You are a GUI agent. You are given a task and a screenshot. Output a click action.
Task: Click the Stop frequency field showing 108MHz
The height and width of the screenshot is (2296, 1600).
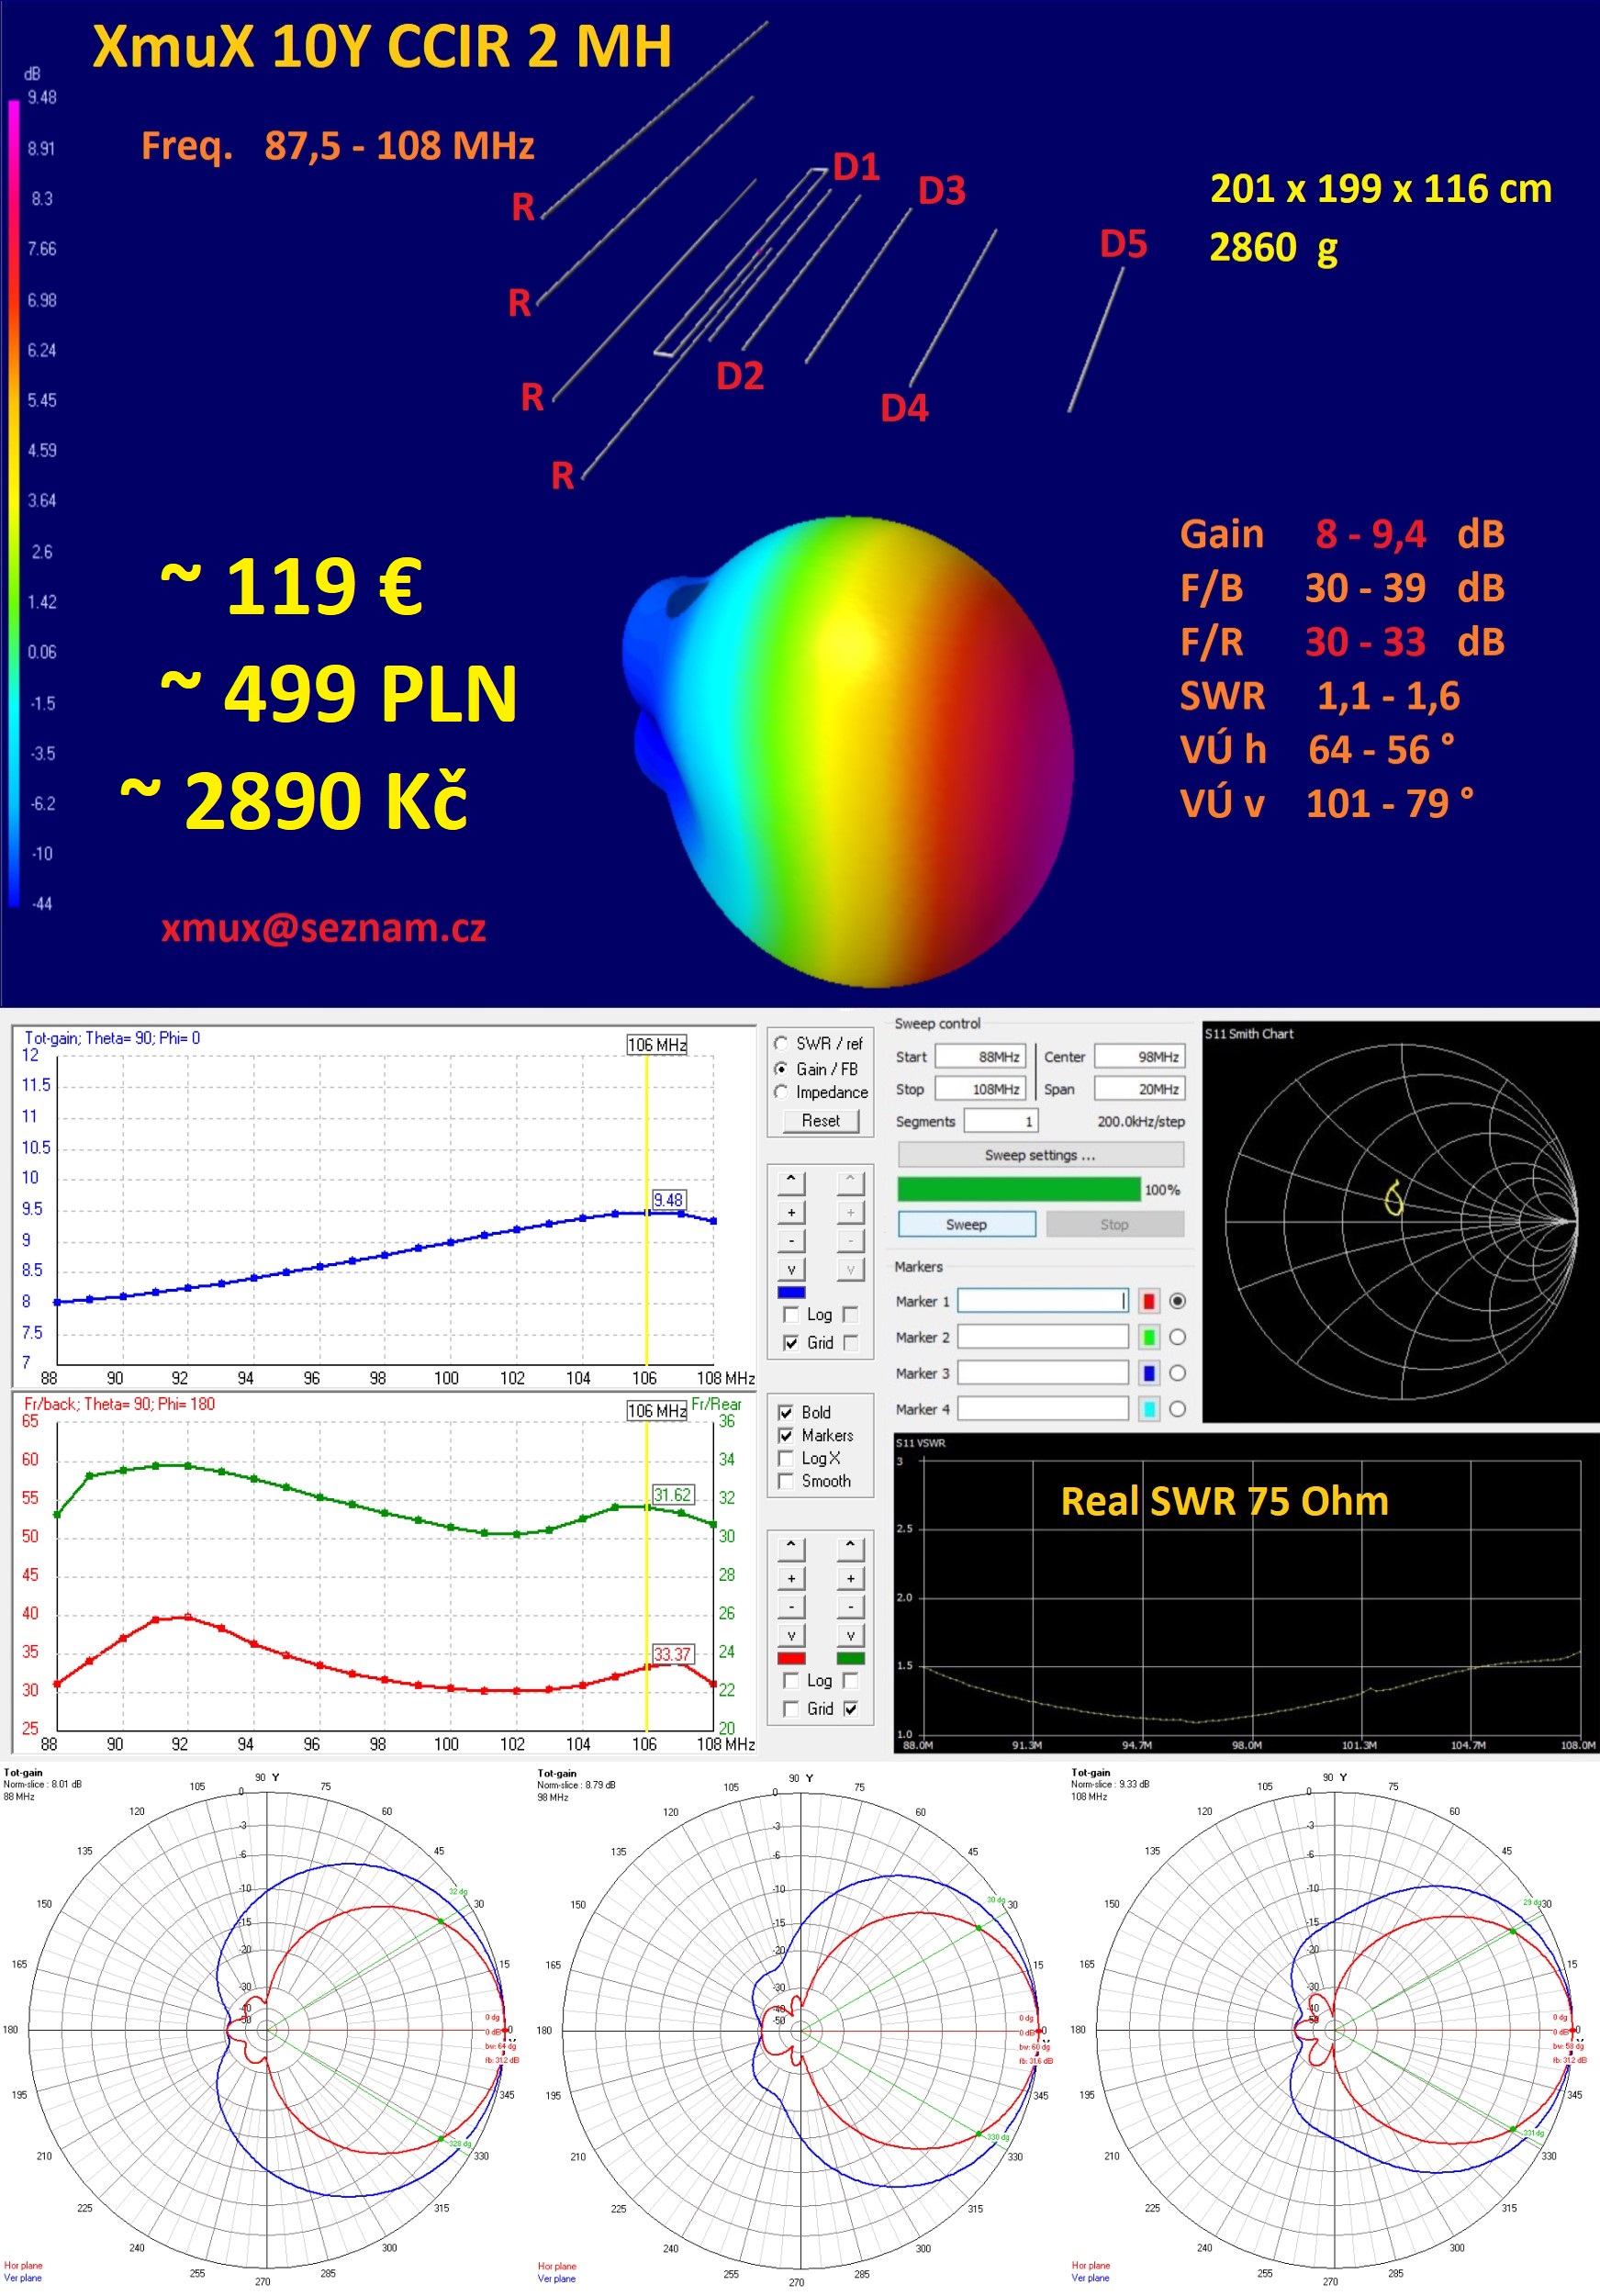tap(980, 1088)
